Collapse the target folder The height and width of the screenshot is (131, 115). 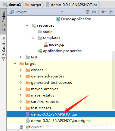click(x=15, y=64)
